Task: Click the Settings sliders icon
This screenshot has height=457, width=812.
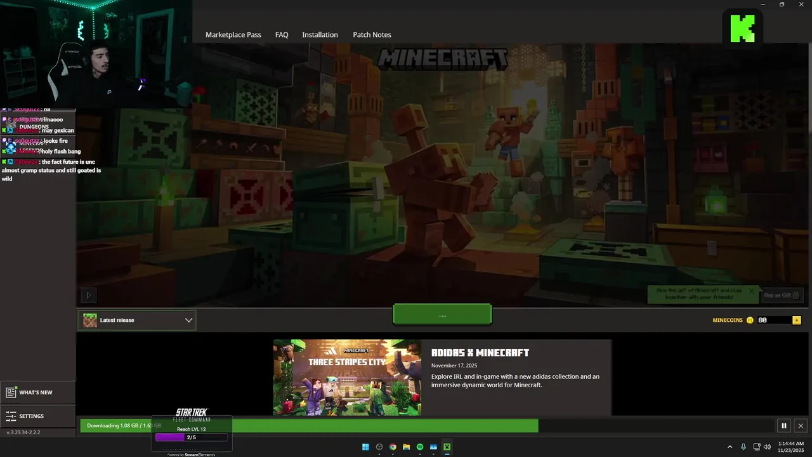Action: (11, 416)
